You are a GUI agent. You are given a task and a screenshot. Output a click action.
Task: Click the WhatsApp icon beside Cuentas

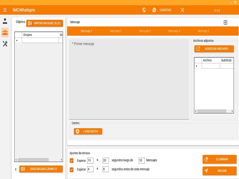[x=154, y=10]
